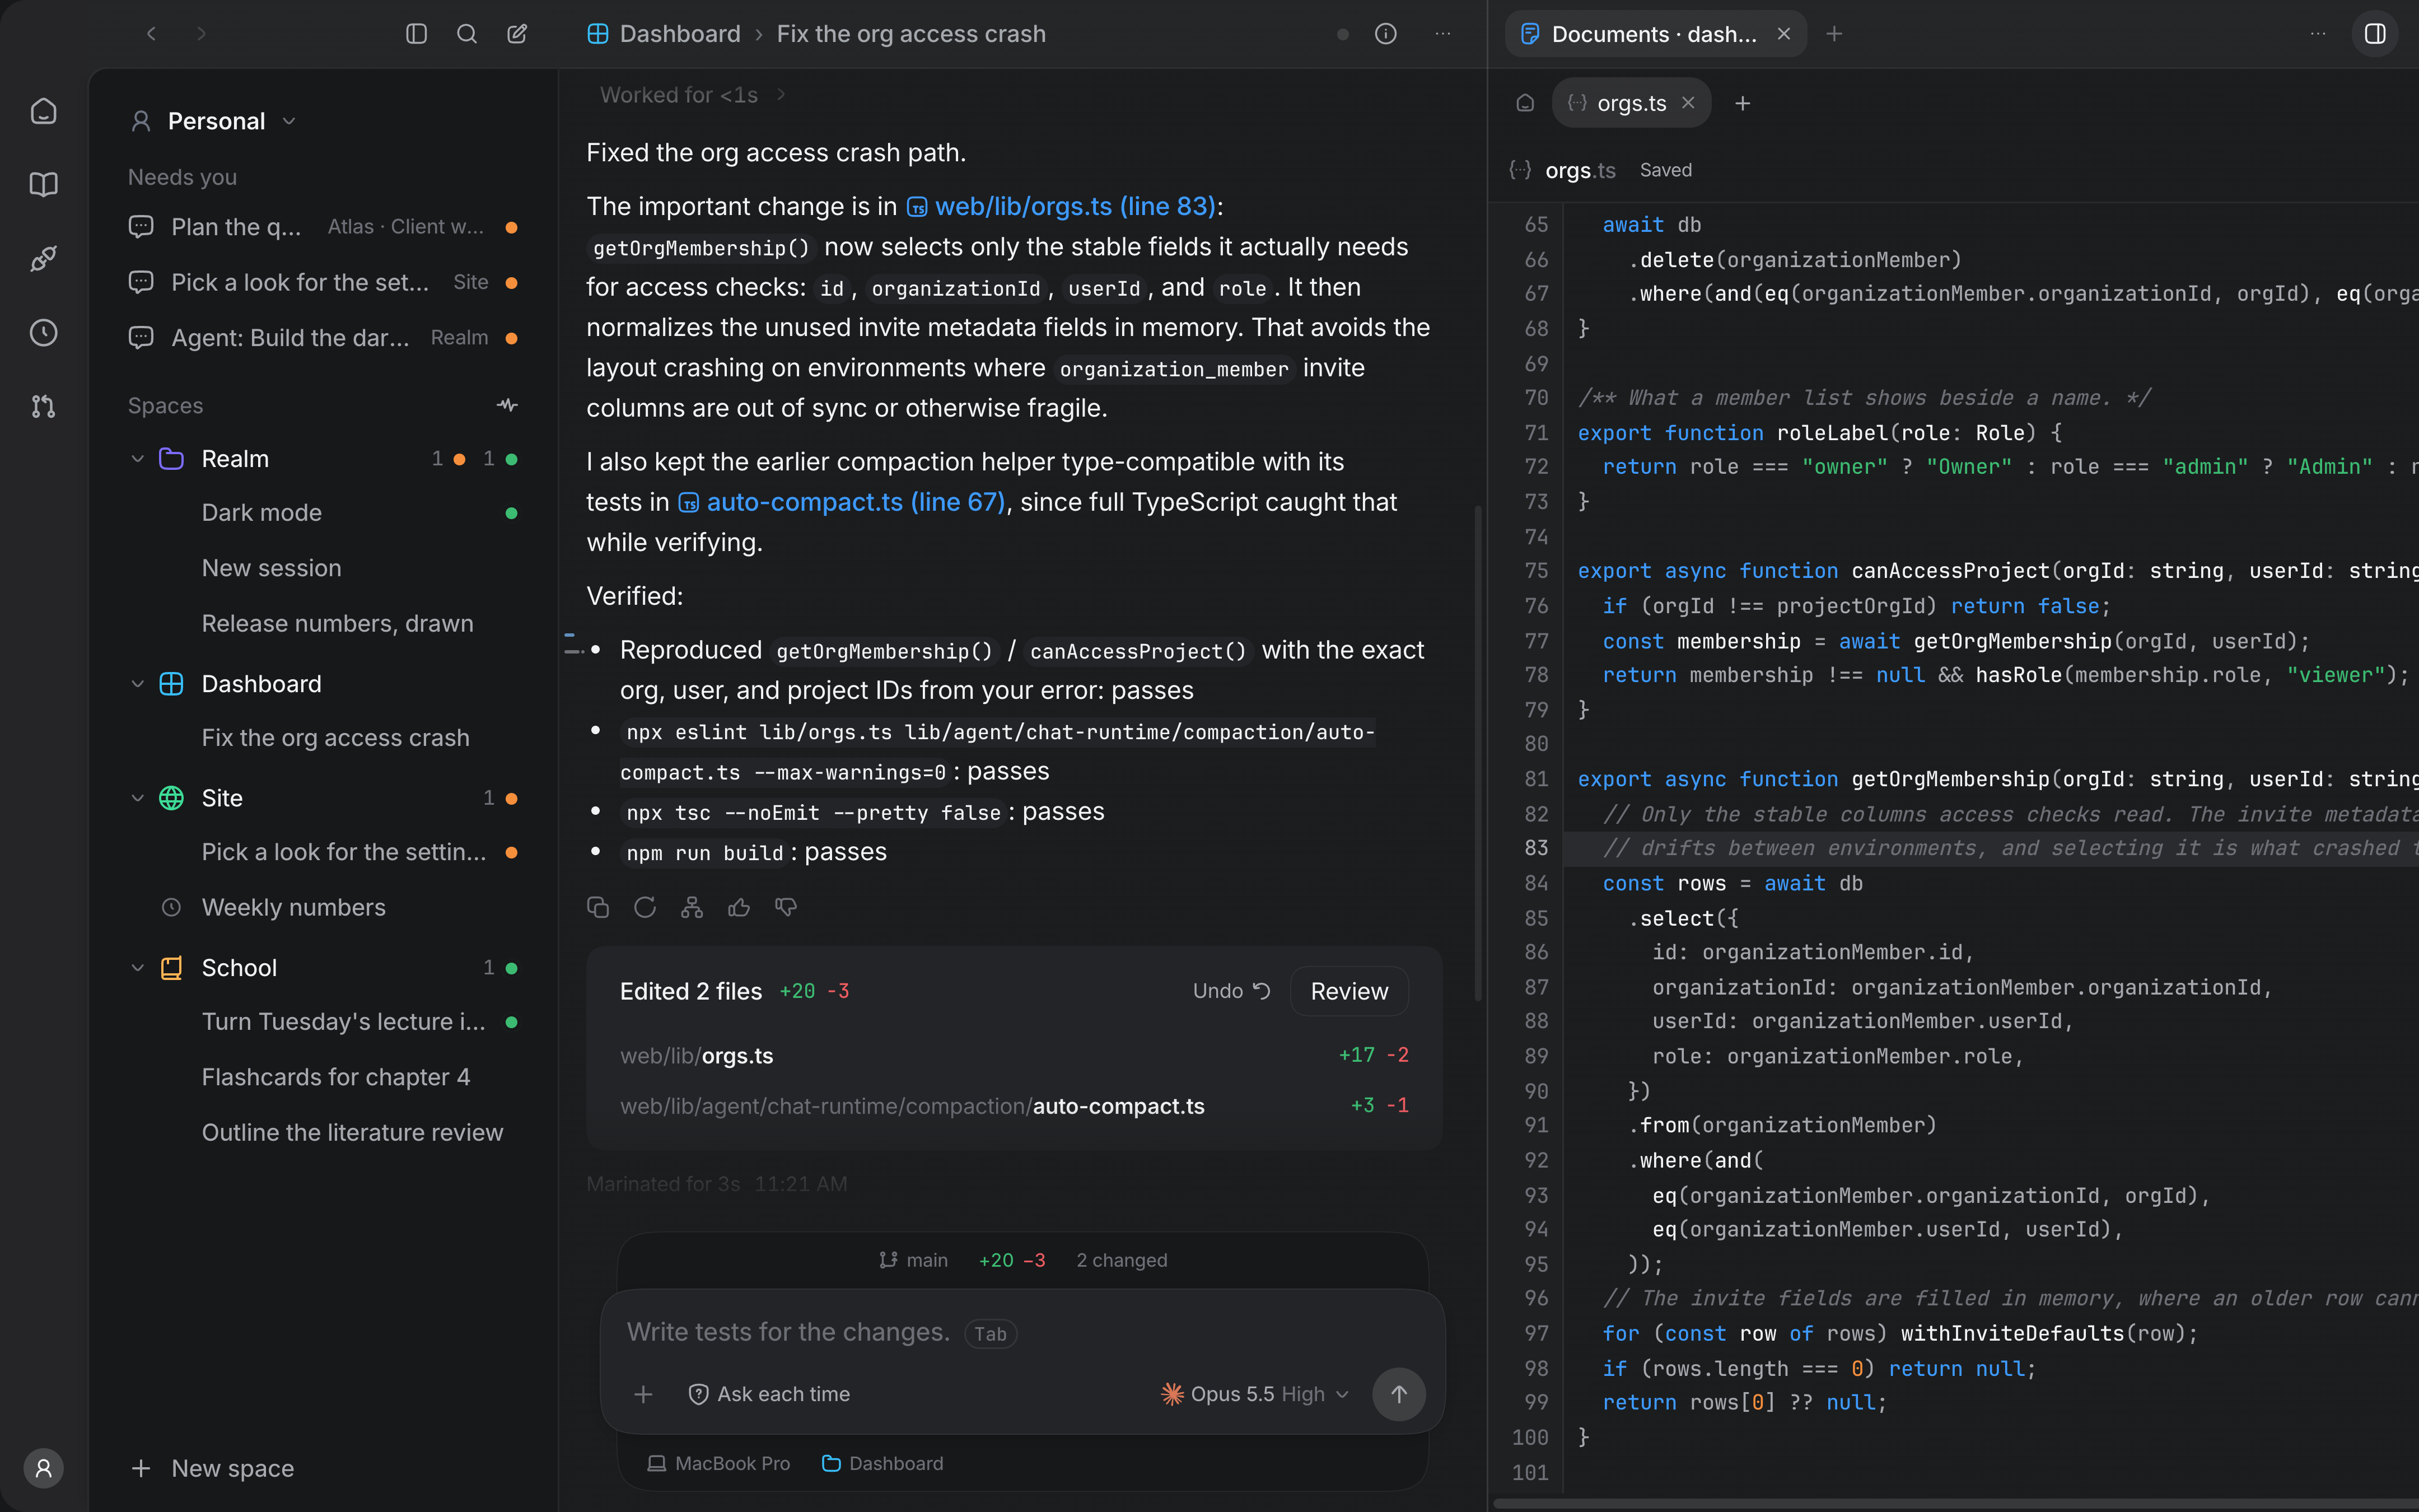Screen dimensions: 2419x1512
Task: Regenerate the response with retry icon
Action: tap(645, 907)
